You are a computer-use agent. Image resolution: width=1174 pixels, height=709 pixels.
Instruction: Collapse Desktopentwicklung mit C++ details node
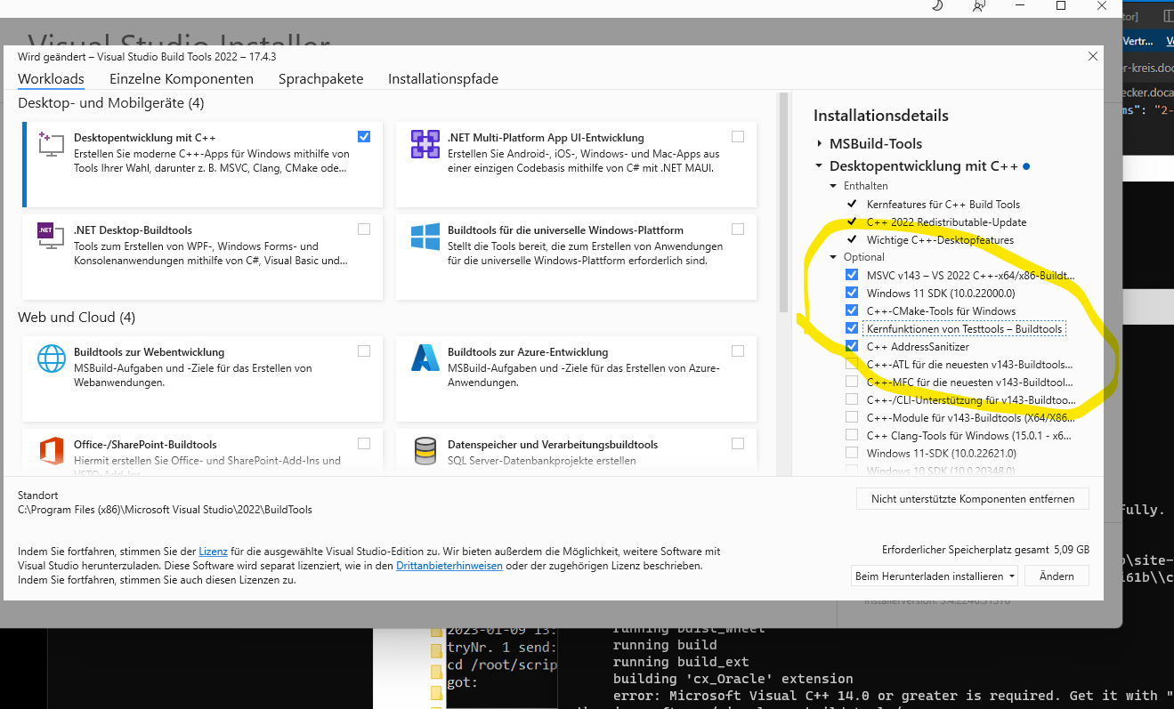tap(820, 165)
